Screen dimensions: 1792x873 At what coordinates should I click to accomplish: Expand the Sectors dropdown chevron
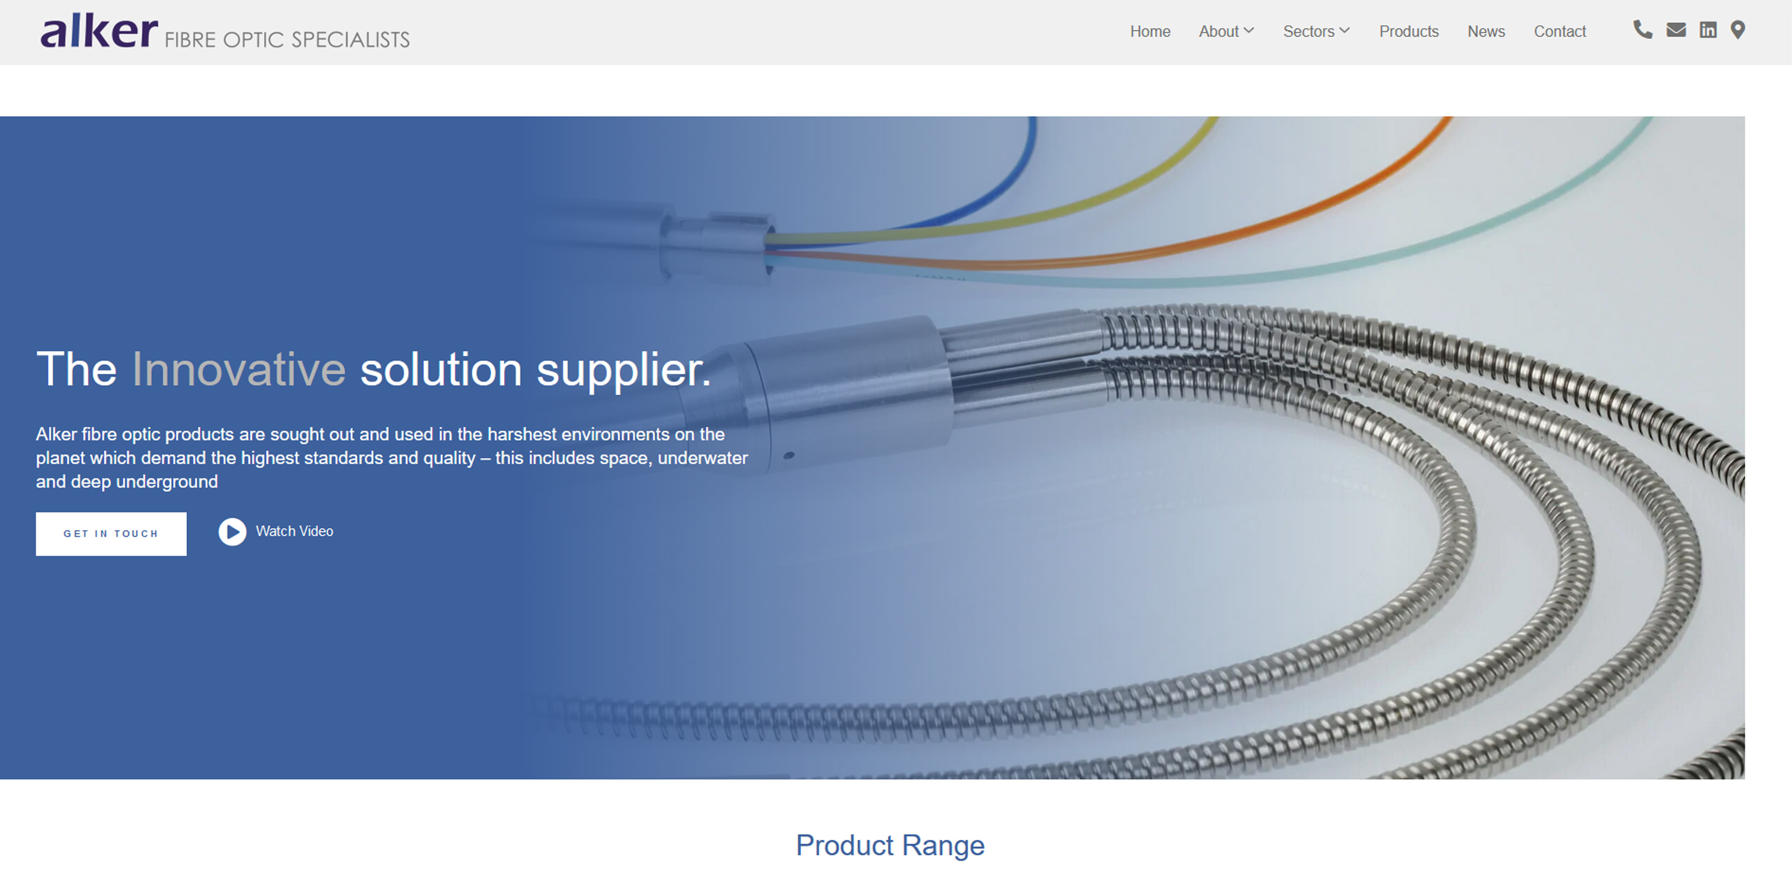click(1345, 31)
